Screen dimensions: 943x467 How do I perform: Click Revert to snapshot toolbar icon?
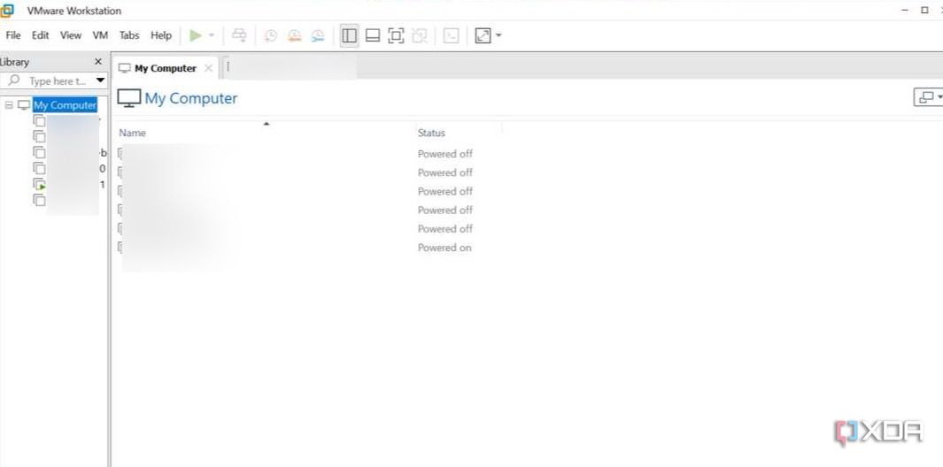click(x=294, y=36)
